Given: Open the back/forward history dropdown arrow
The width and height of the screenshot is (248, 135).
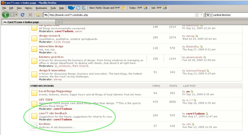Looking at the screenshot, I should 16,15.
